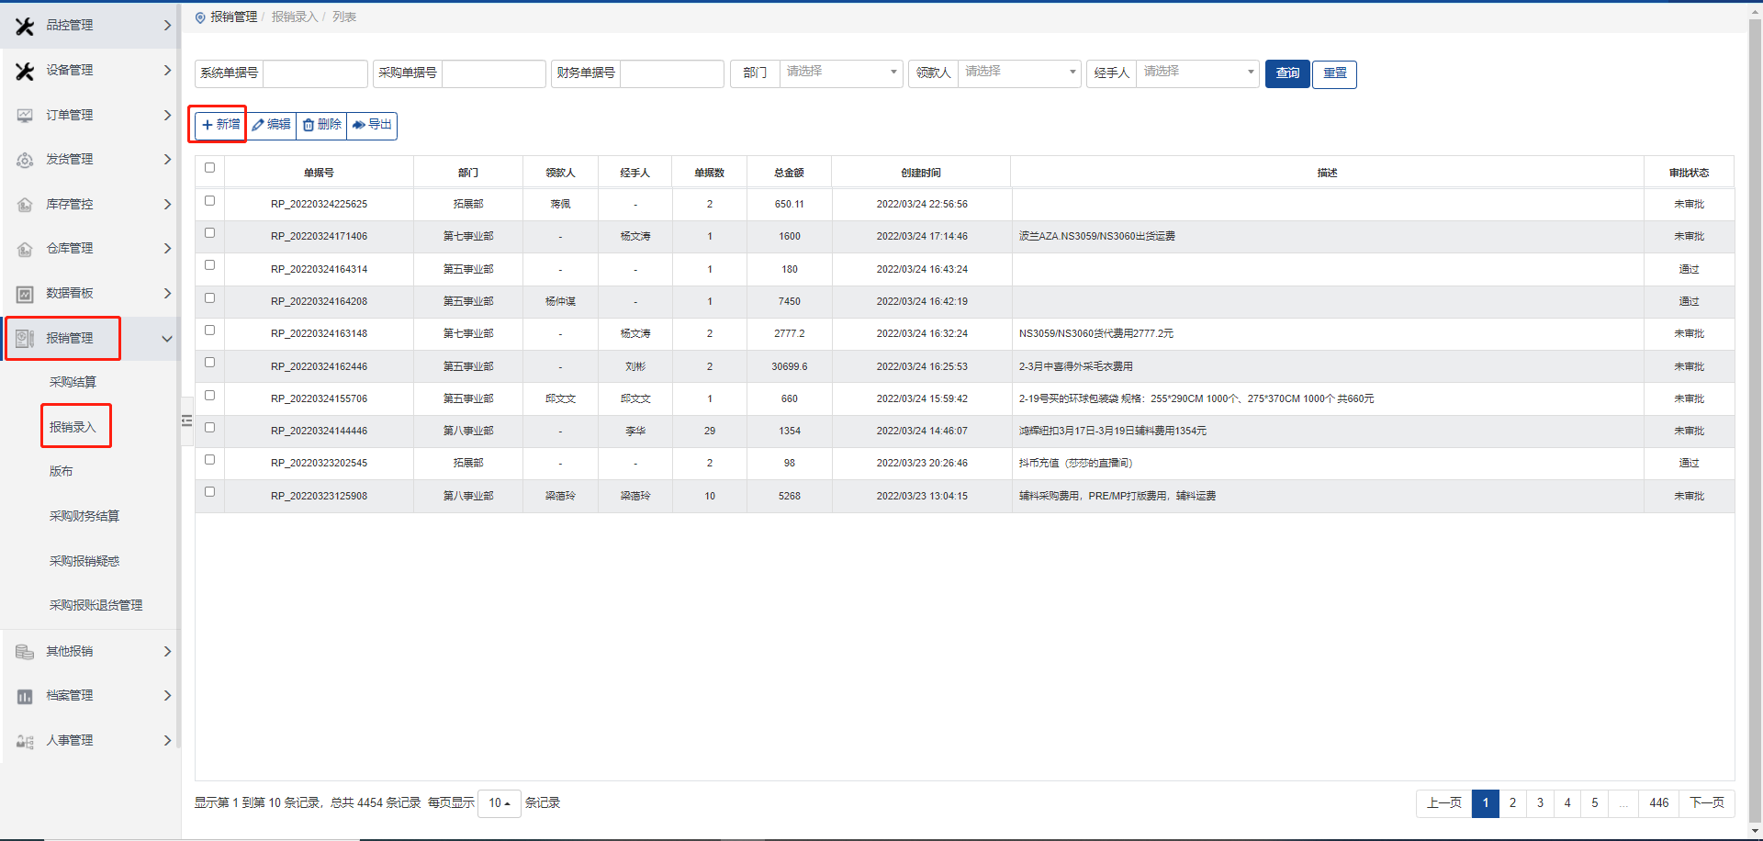Click the 品控管理 sidebar icon

point(25,26)
